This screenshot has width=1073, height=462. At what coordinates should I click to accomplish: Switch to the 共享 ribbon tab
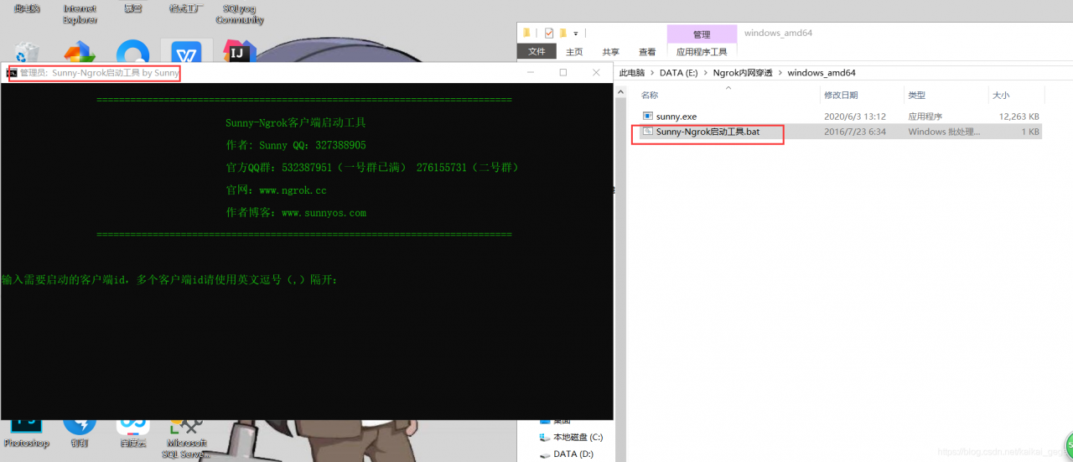pyautogui.click(x=611, y=51)
